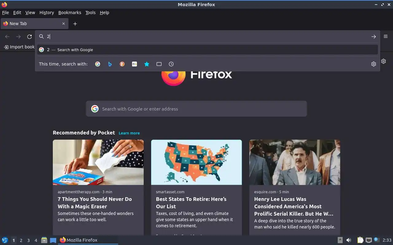Viewport: 393px width, 245px height.
Task: Open the US states map article thumbnail
Action: pos(196,162)
